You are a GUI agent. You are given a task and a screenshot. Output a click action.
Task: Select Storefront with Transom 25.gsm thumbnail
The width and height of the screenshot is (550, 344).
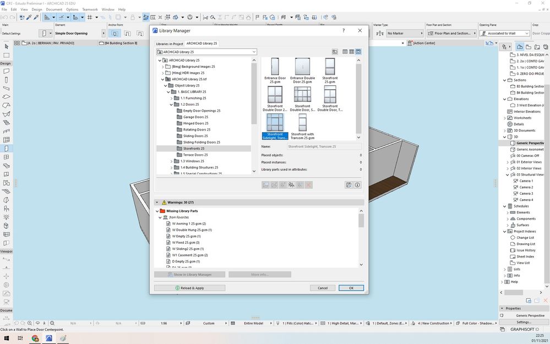point(302,127)
